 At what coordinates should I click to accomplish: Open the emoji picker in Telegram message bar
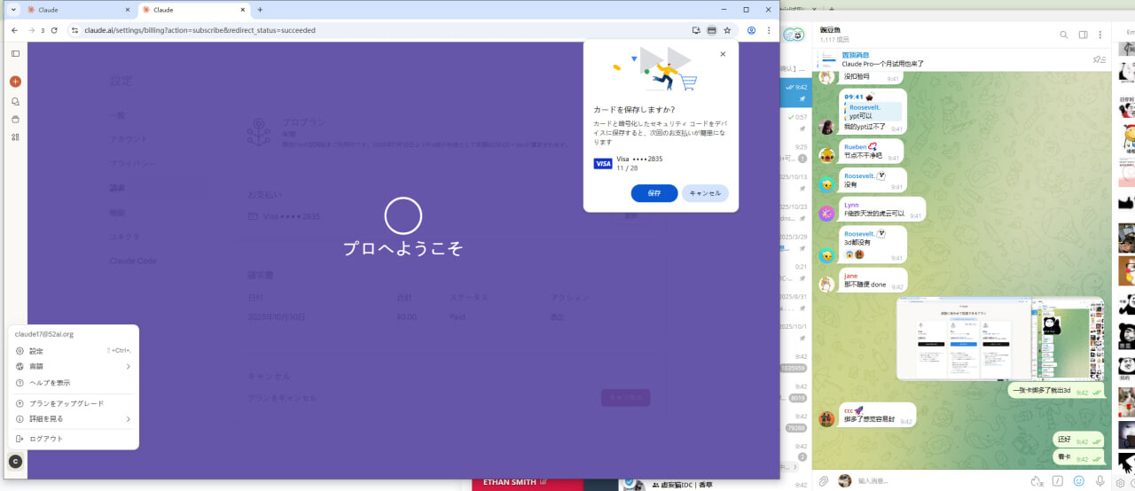pyautogui.click(x=1079, y=480)
